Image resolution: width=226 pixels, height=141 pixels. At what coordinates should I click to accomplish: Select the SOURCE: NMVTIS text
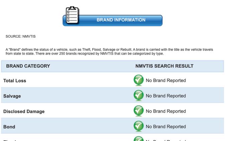(21, 36)
